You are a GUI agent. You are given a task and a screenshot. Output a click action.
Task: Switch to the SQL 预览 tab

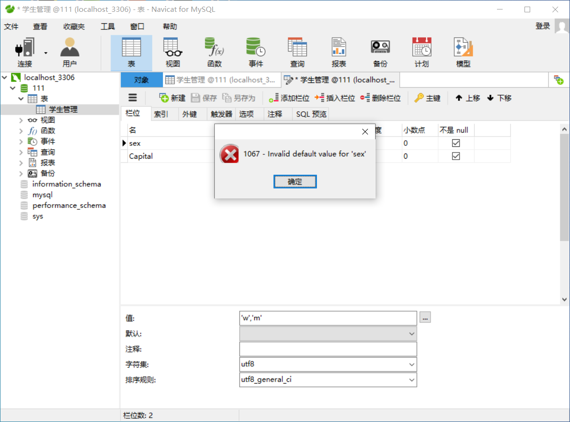(x=310, y=114)
